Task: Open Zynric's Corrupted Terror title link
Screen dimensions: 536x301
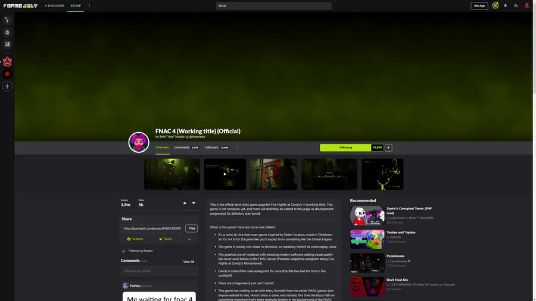Action: pyautogui.click(x=409, y=211)
